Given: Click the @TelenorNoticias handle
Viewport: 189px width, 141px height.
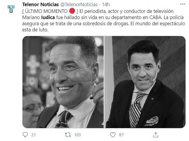Looking at the screenshot, I should [x=79, y=5].
